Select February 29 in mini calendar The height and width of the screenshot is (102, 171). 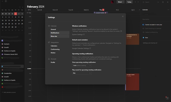[x=16, y=27]
